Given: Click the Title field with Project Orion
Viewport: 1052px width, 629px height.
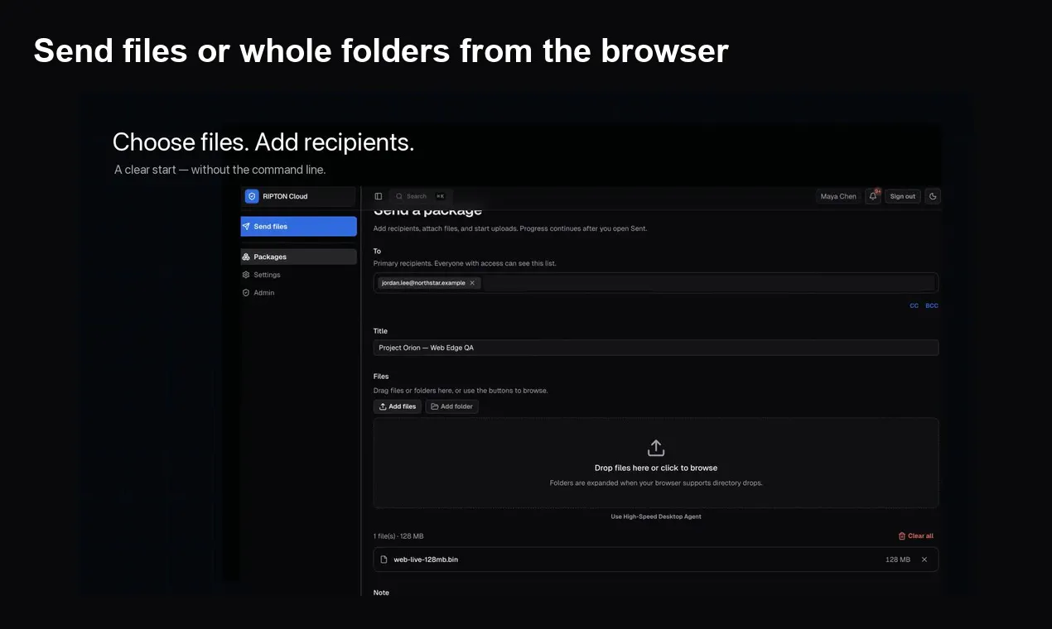Looking at the screenshot, I should click(656, 348).
